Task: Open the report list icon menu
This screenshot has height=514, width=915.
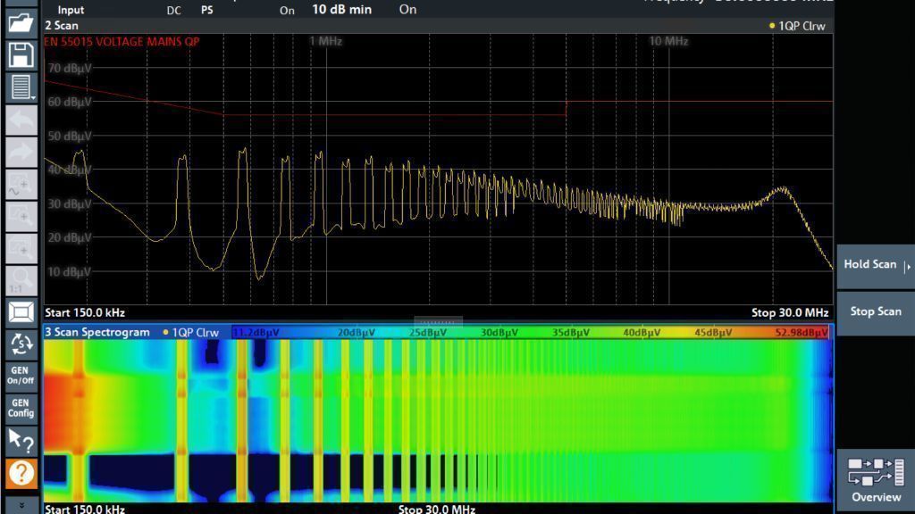Action: [21, 87]
